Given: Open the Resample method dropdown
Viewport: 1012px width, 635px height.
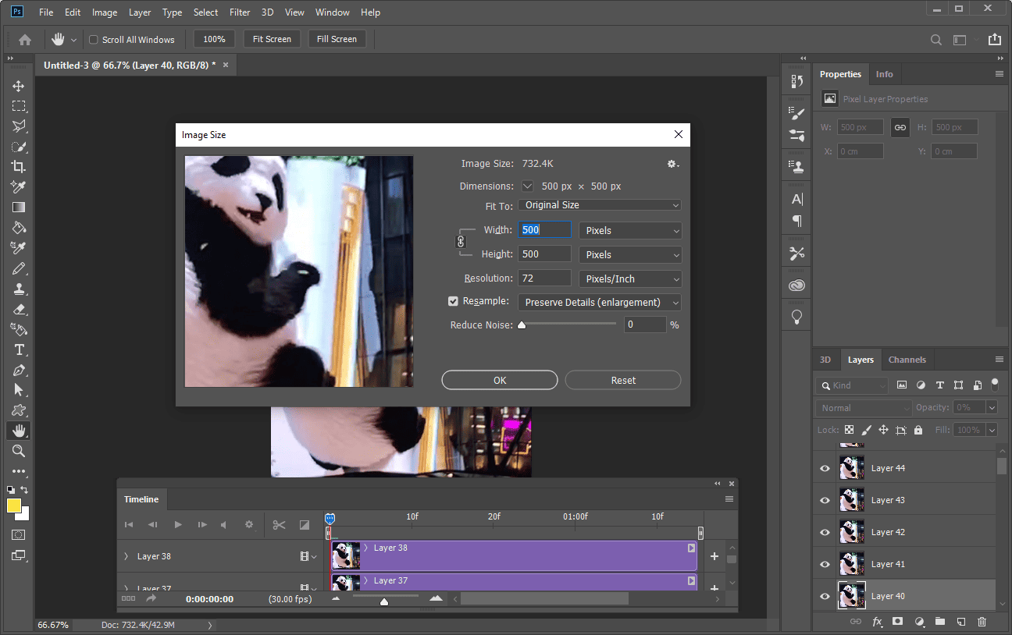Looking at the screenshot, I should point(599,302).
